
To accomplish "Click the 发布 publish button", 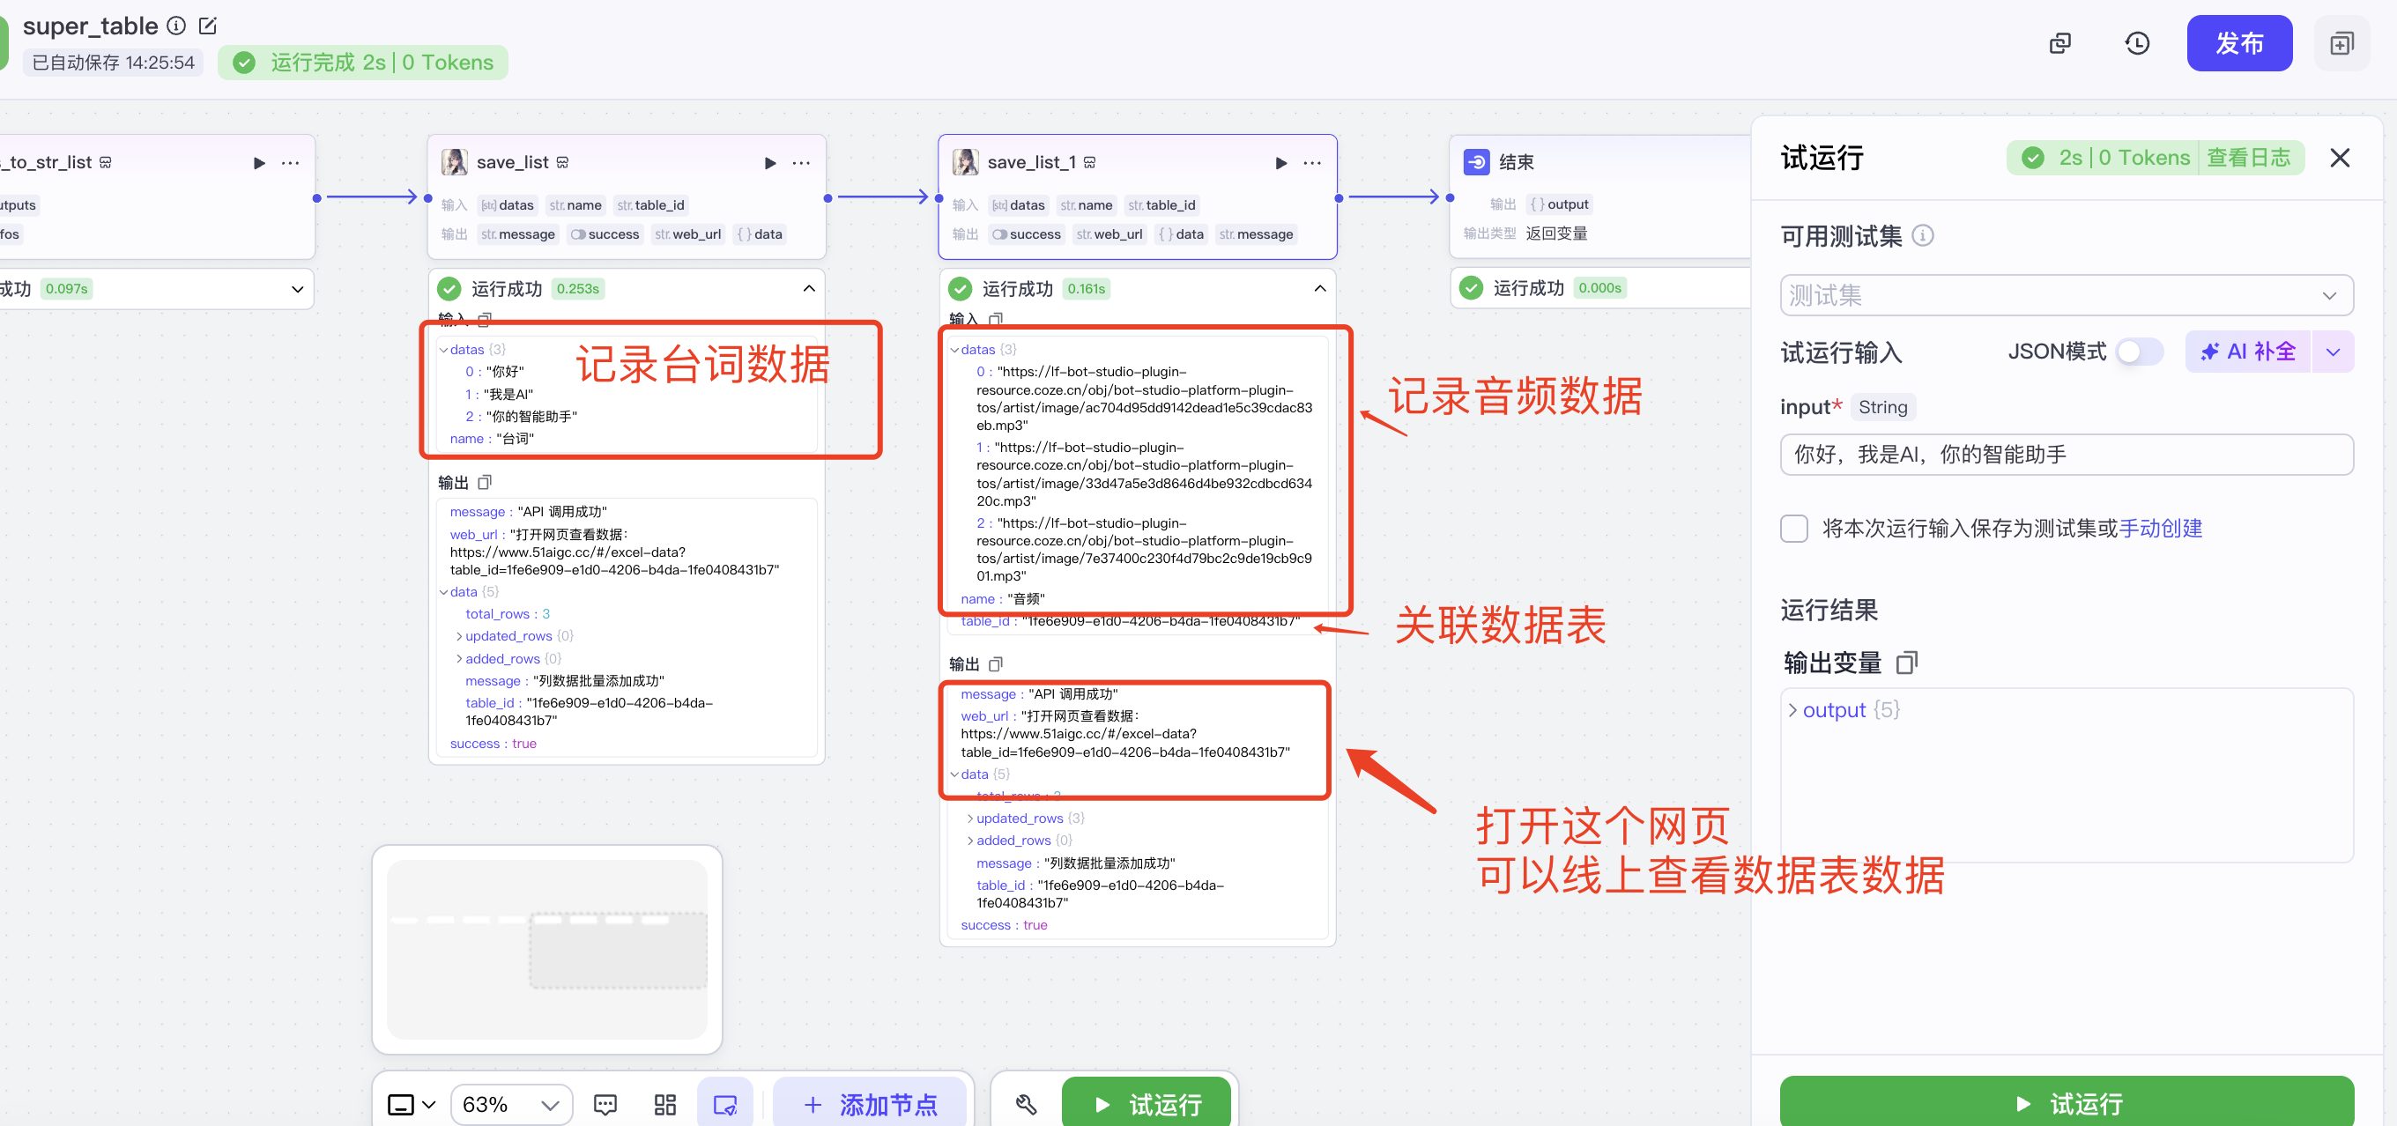I will pyautogui.click(x=2238, y=43).
